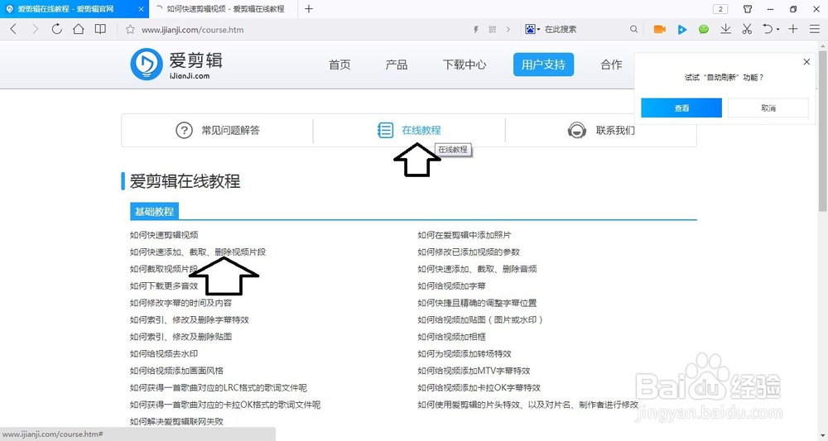Open the QR code icon in address bar
828x441 pixels.
[492, 30]
